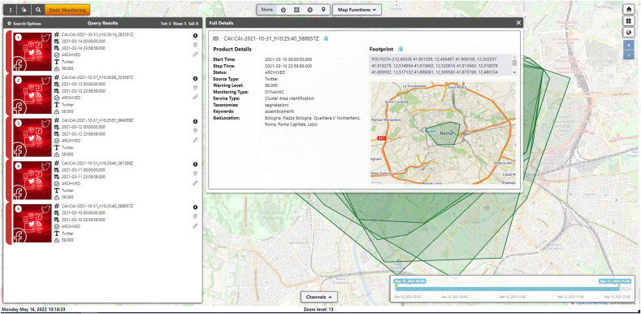Open thumbnail of result 2
This screenshot has width=641, height=314.
(32, 95)
